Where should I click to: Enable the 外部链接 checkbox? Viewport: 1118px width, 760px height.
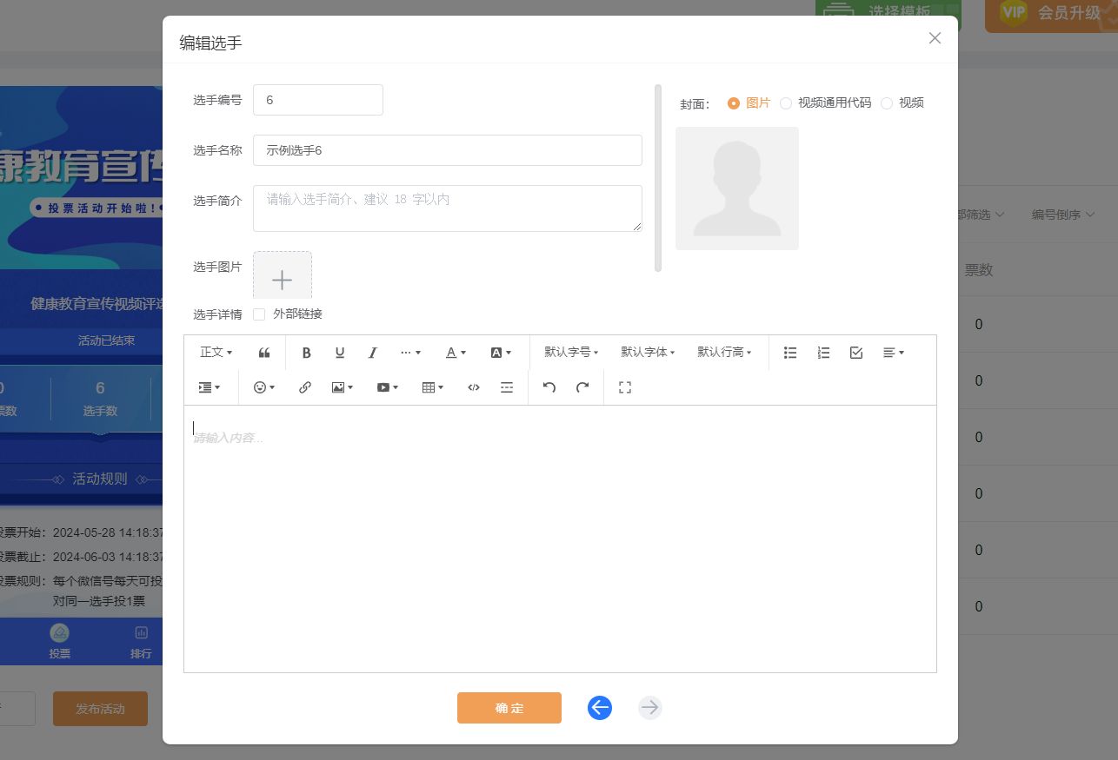pos(259,314)
